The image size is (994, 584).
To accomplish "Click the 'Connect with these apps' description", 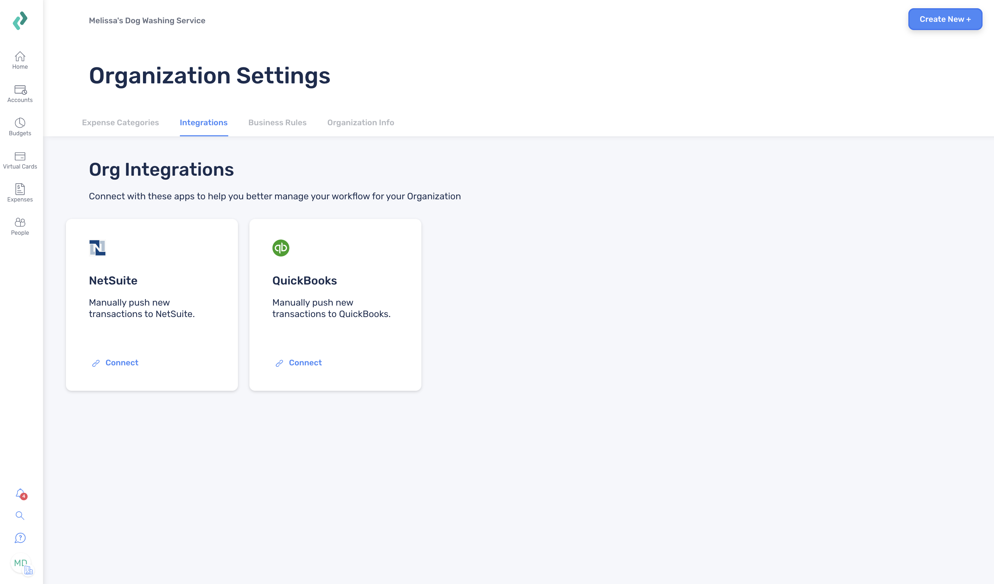I will pyautogui.click(x=275, y=196).
